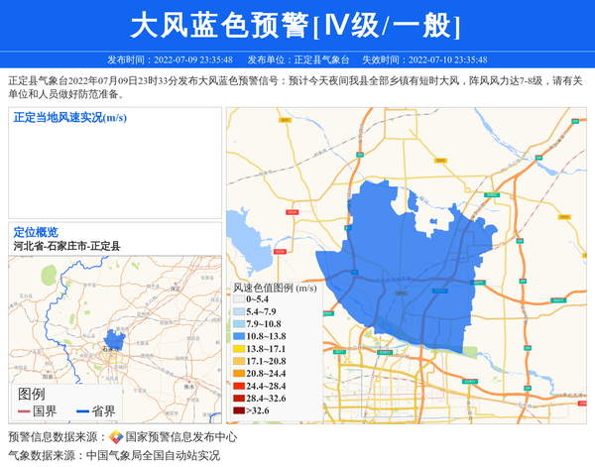Image resolution: width=595 pixels, height=467 pixels.
Task: Select the 24.4~28.4 red legend swatch
Action: [238, 386]
